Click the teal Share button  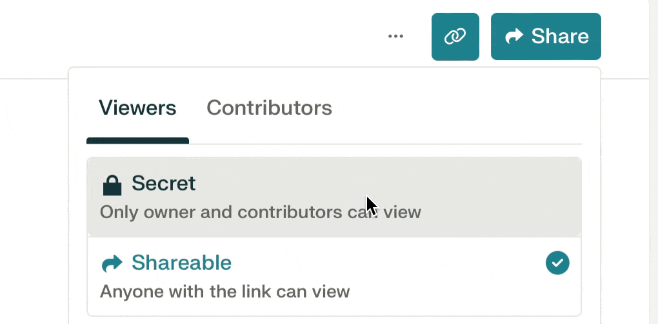pos(546,37)
